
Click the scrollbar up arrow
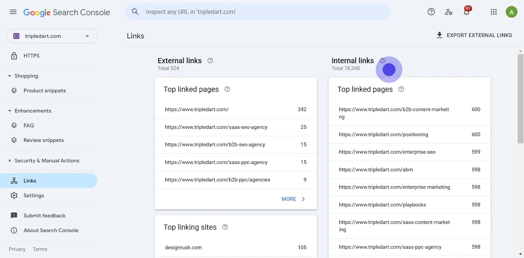click(520, 51)
